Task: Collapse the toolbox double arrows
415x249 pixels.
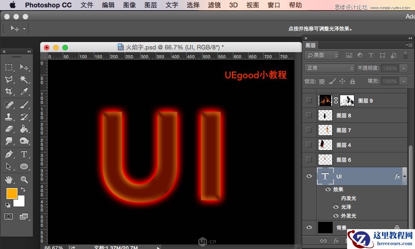Action: [29, 51]
